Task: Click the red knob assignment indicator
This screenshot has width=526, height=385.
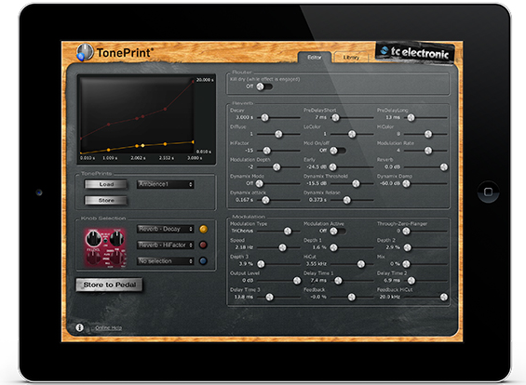Action: pyautogui.click(x=203, y=245)
